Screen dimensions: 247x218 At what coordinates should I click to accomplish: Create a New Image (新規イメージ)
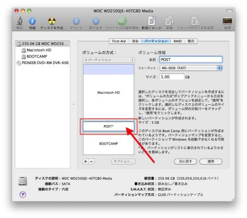coord(151,21)
